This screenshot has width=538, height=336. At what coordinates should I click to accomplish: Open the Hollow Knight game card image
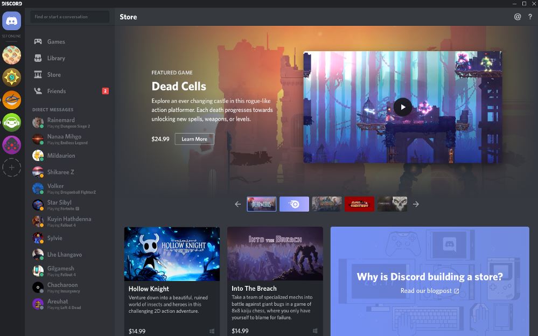pyautogui.click(x=172, y=254)
